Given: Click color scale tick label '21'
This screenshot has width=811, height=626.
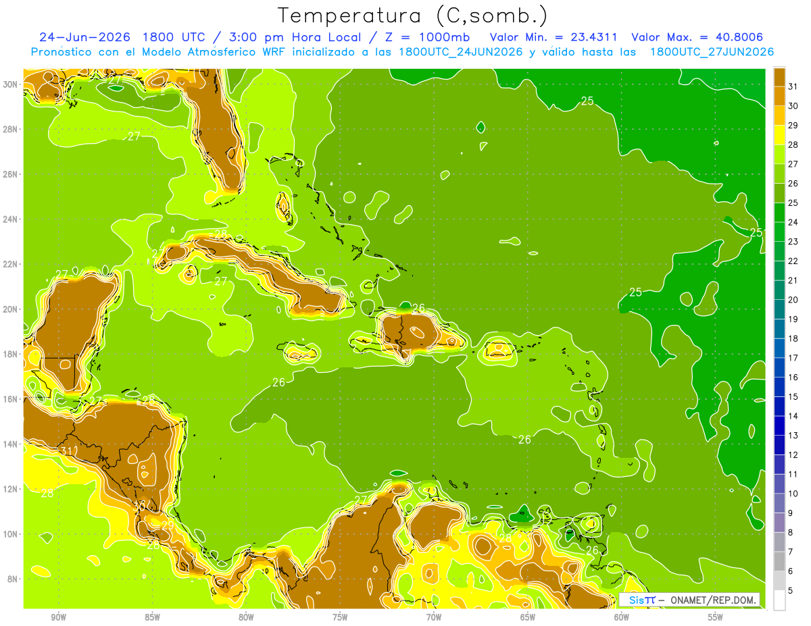Looking at the screenshot, I should click(x=793, y=280).
